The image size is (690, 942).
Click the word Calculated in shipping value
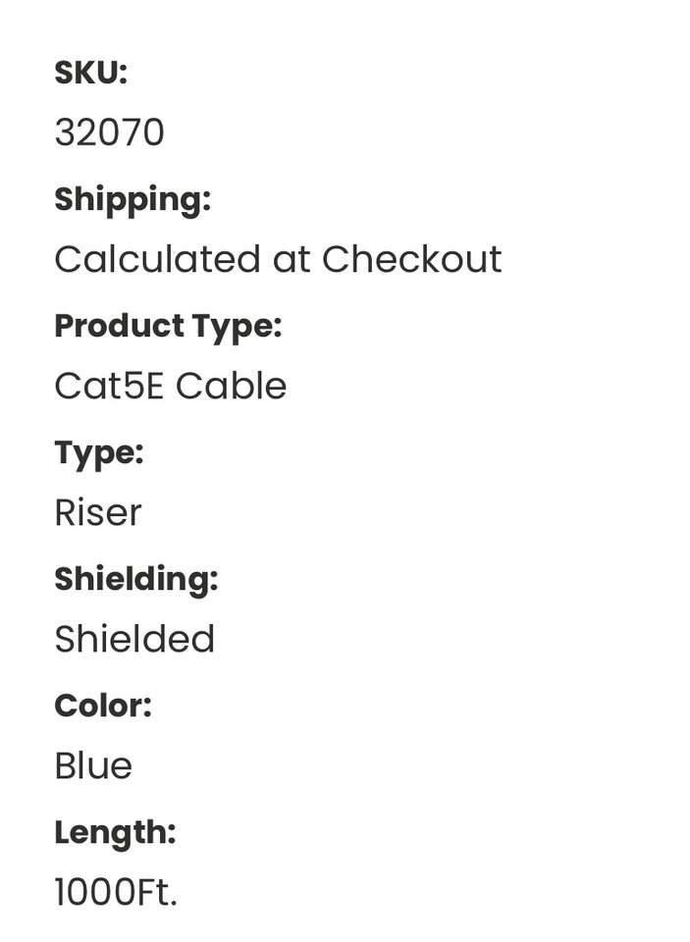(x=157, y=259)
